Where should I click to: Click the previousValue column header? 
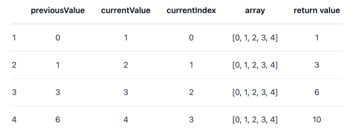(x=58, y=10)
